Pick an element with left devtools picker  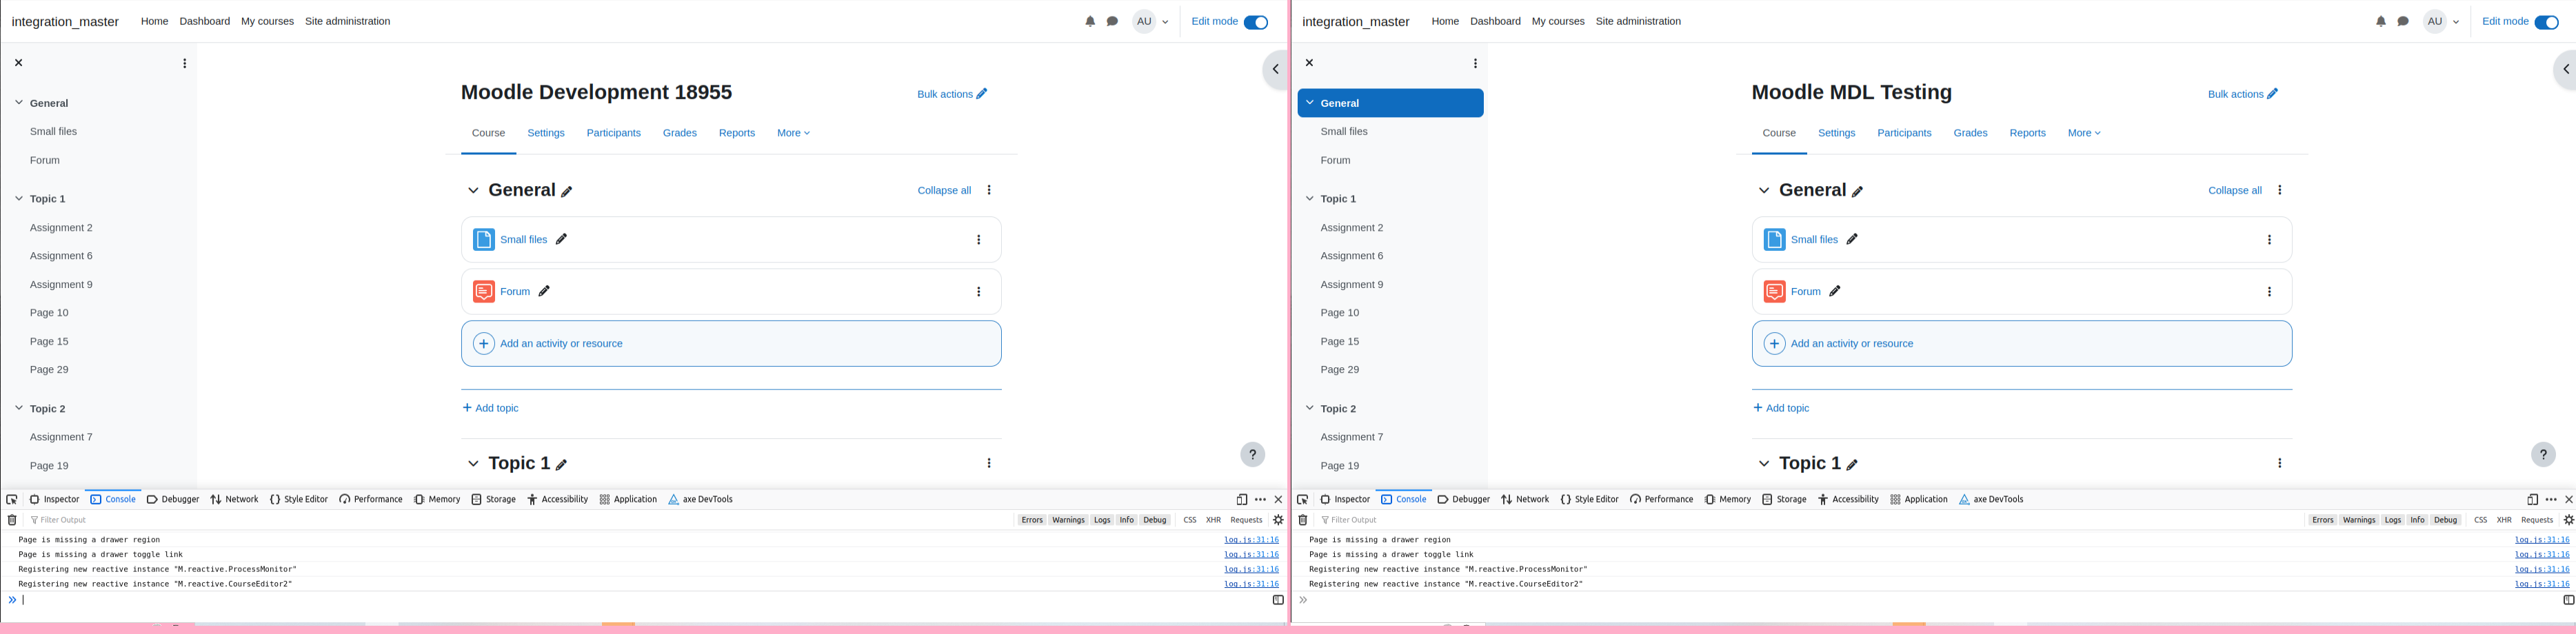click(x=12, y=499)
